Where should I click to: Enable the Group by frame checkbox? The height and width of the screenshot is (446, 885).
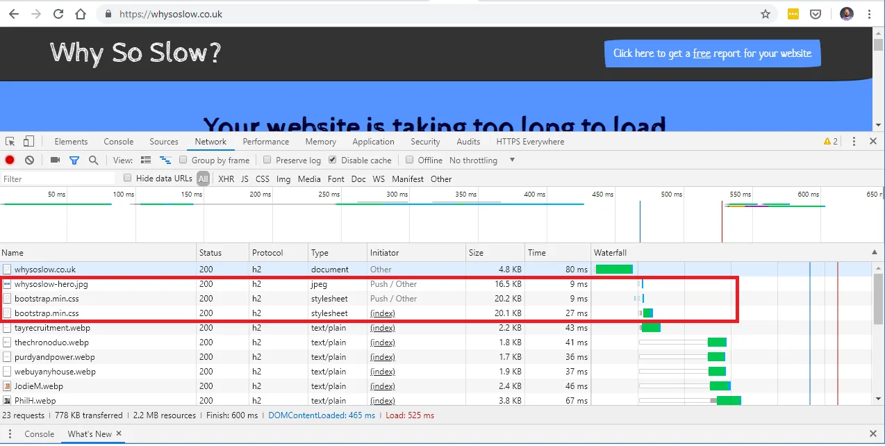(x=183, y=160)
